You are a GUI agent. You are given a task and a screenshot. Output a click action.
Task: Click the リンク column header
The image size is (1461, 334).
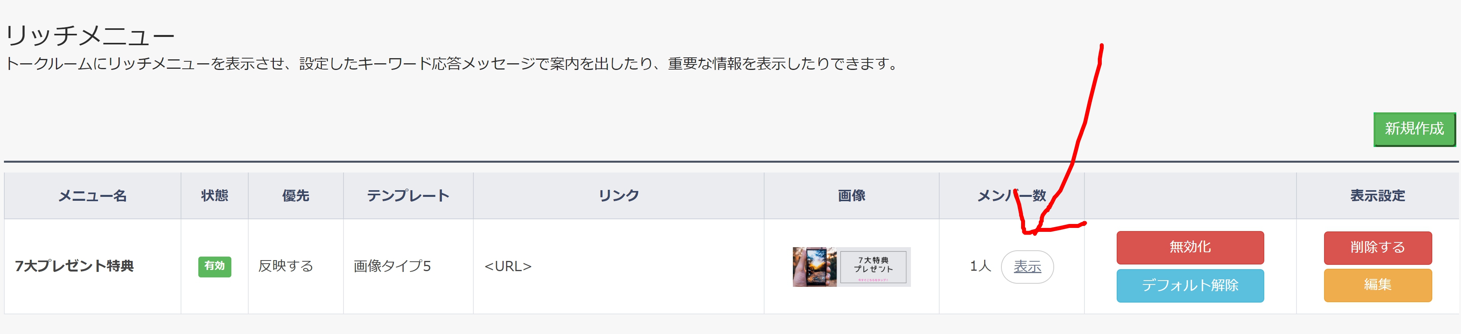[x=618, y=196]
